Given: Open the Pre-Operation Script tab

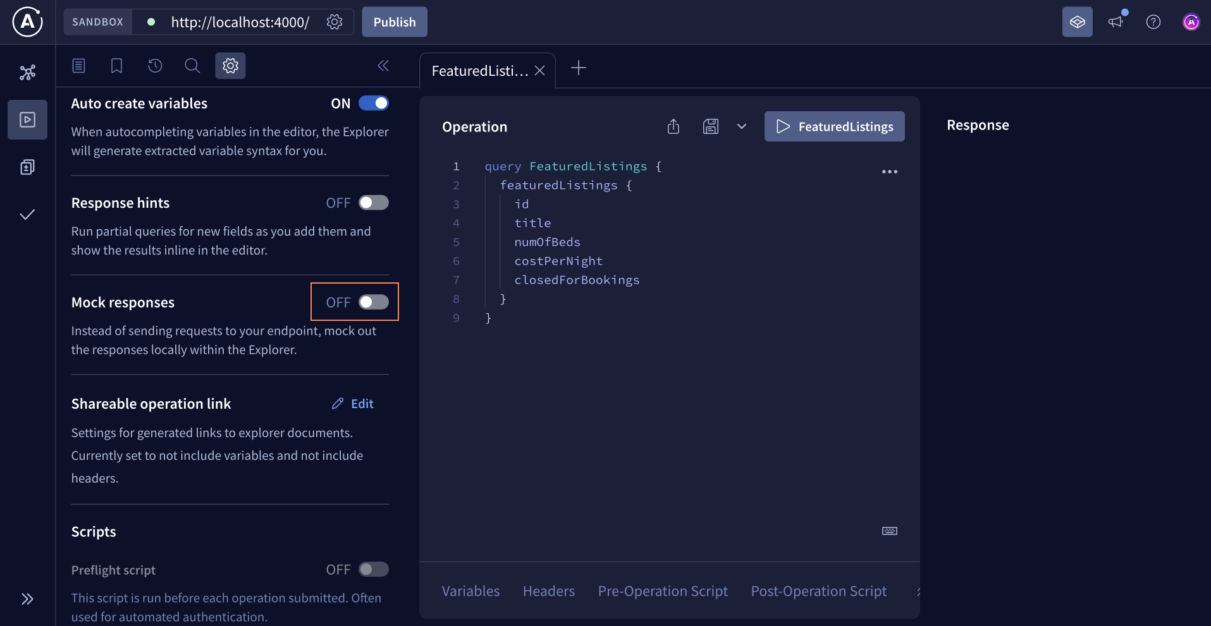Looking at the screenshot, I should [x=663, y=591].
